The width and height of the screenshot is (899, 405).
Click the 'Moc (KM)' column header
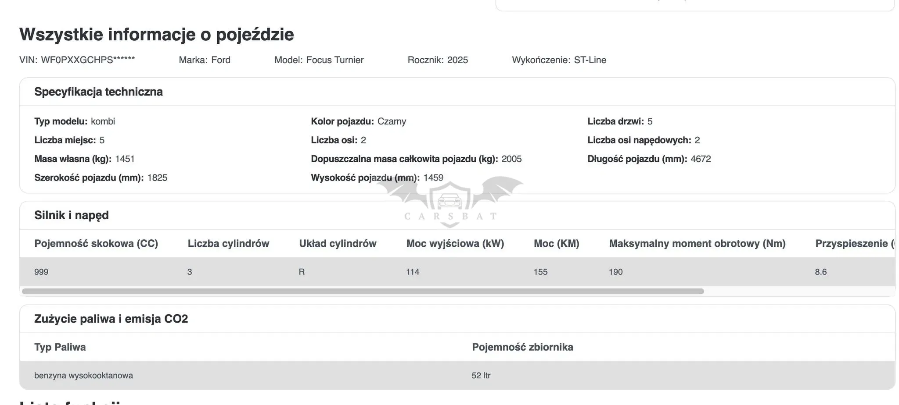coord(556,244)
